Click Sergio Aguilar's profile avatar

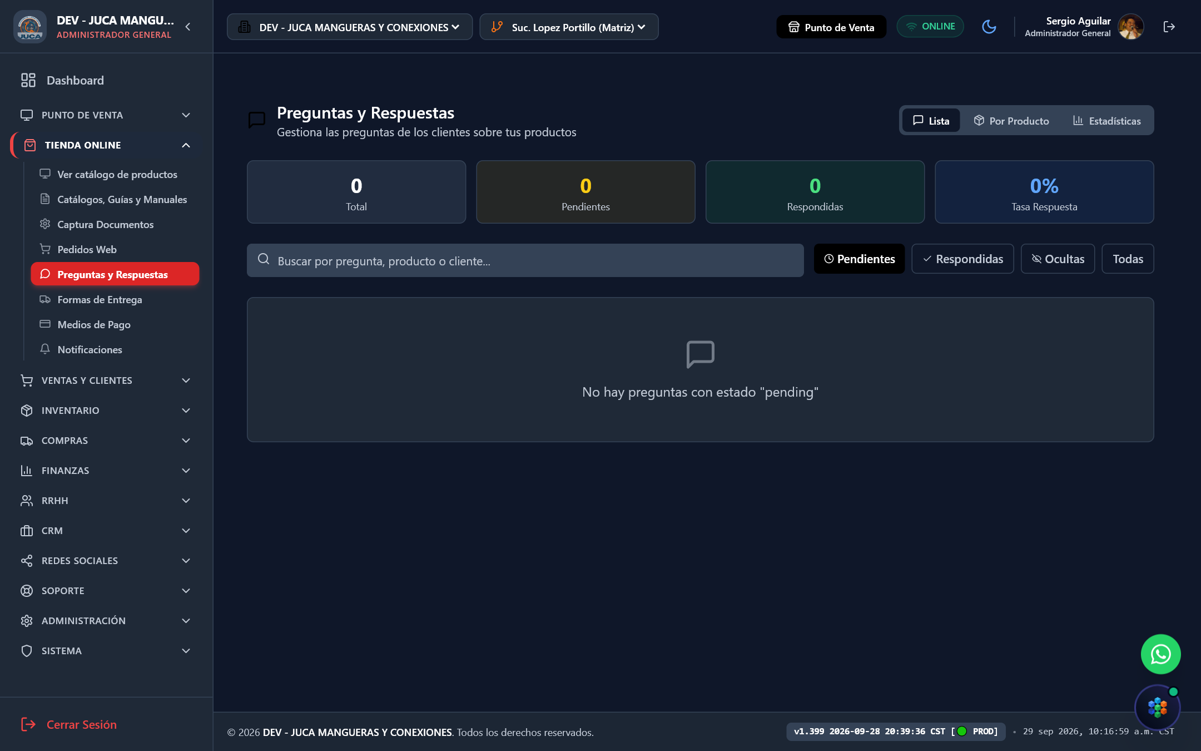point(1130,27)
